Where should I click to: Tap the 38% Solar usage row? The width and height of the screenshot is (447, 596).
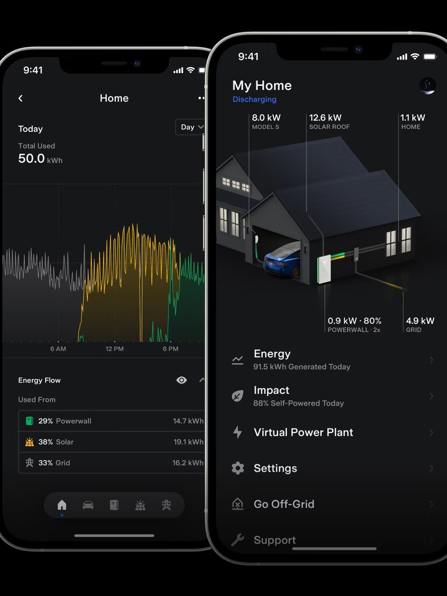111,442
